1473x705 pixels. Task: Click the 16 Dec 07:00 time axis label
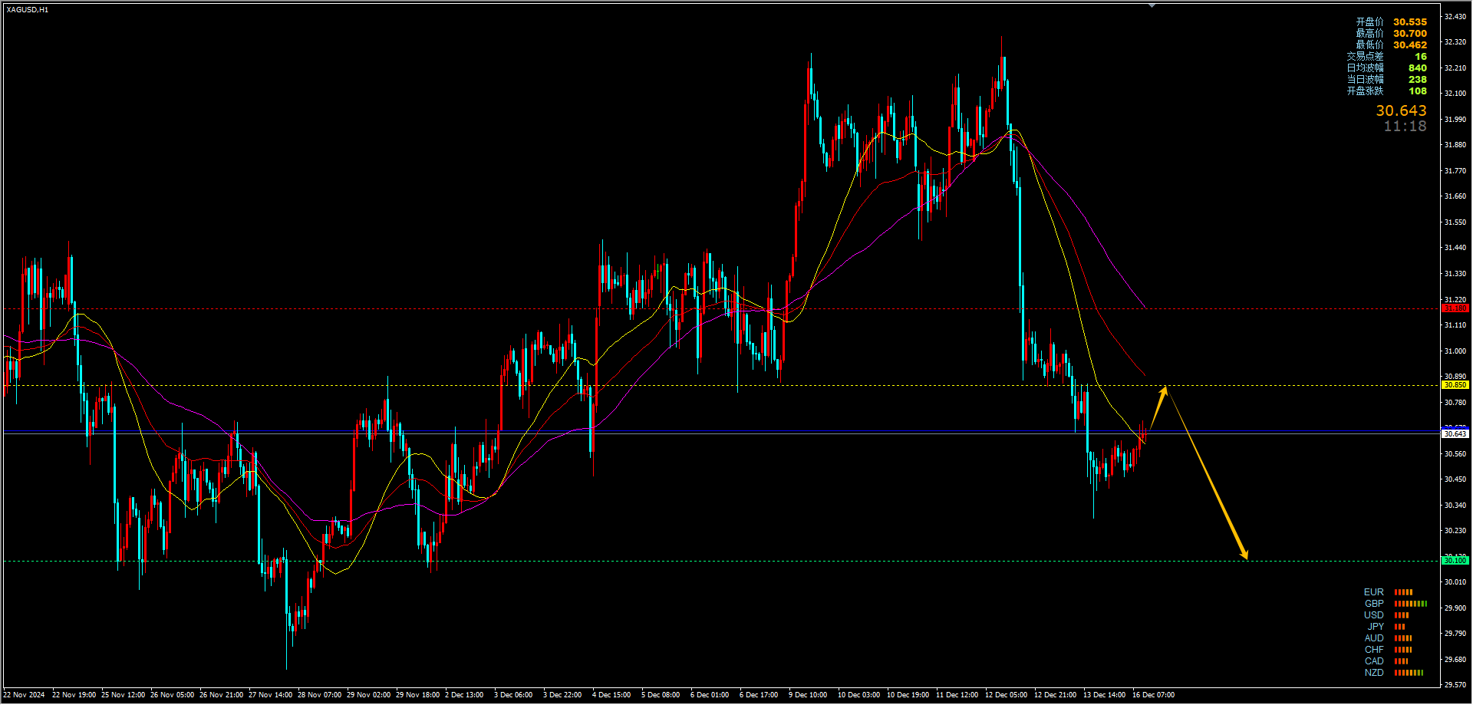point(1153,695)
